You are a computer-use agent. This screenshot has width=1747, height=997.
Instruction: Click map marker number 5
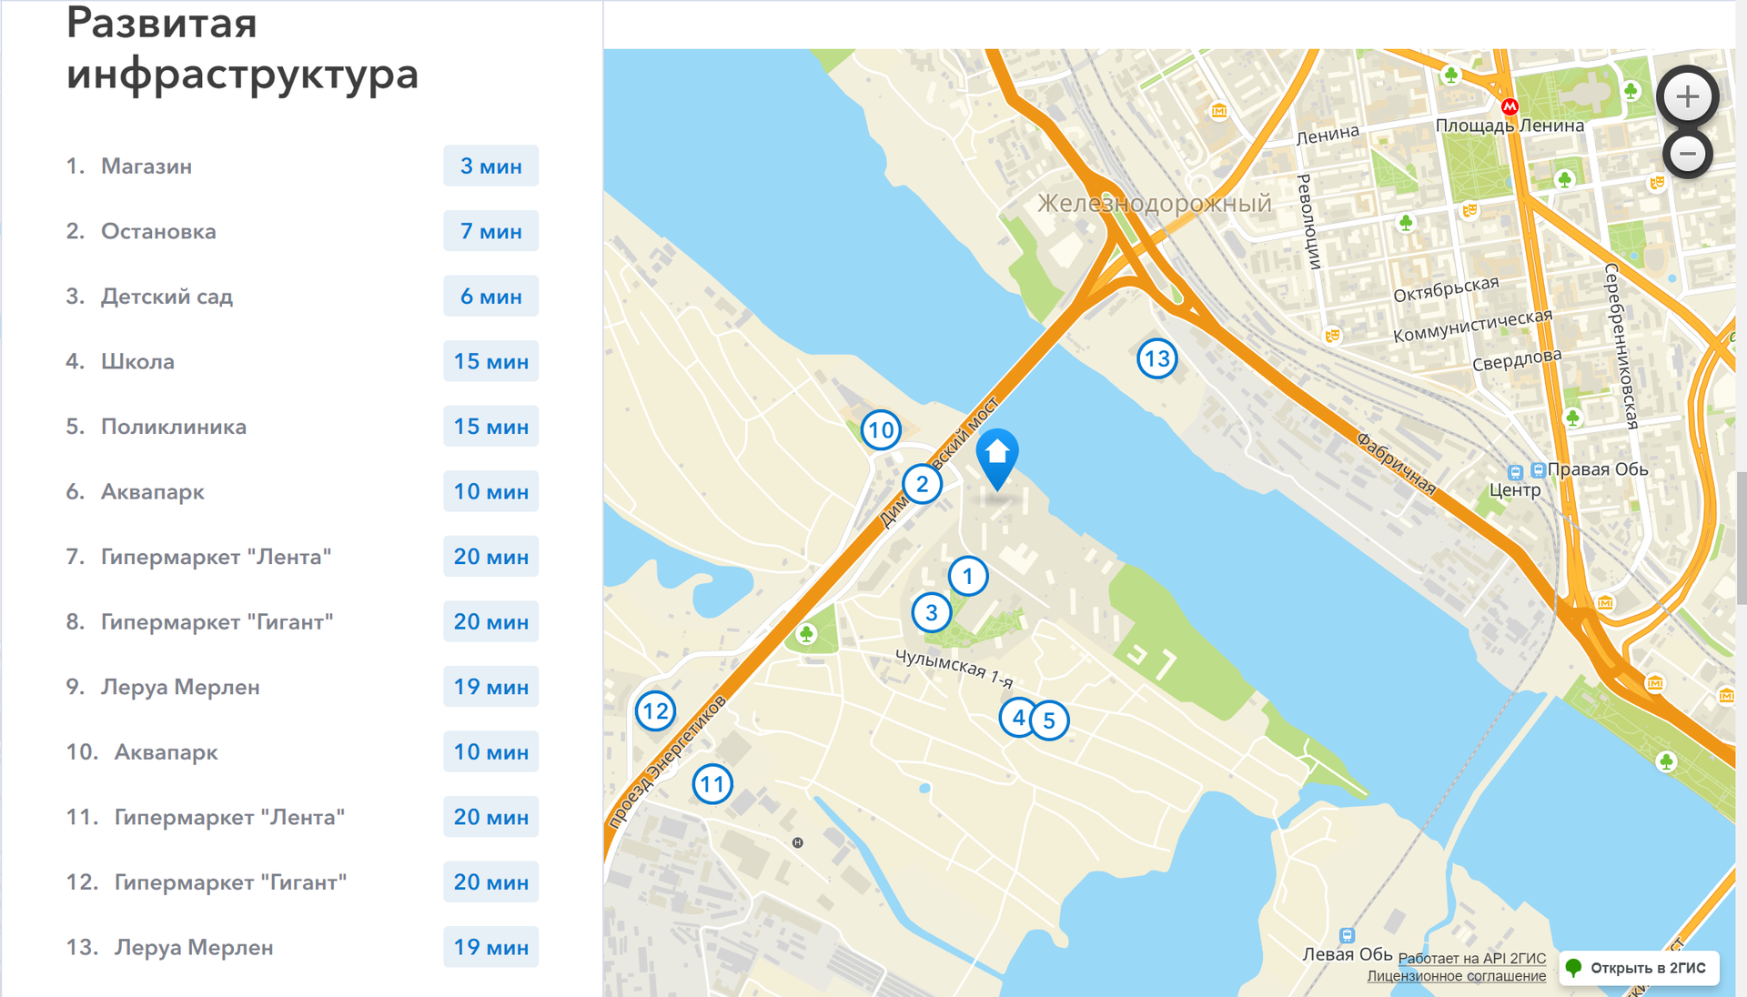click(x=1050, y=720)
